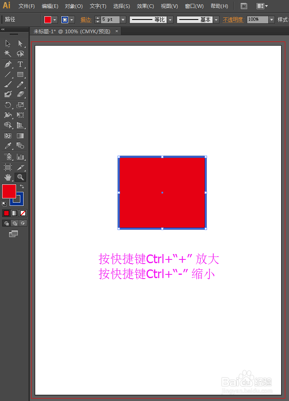The width and height of the screenshot is (289, 401).
Task: Open the 帮助(H) menu
Action: coord(219,6)
